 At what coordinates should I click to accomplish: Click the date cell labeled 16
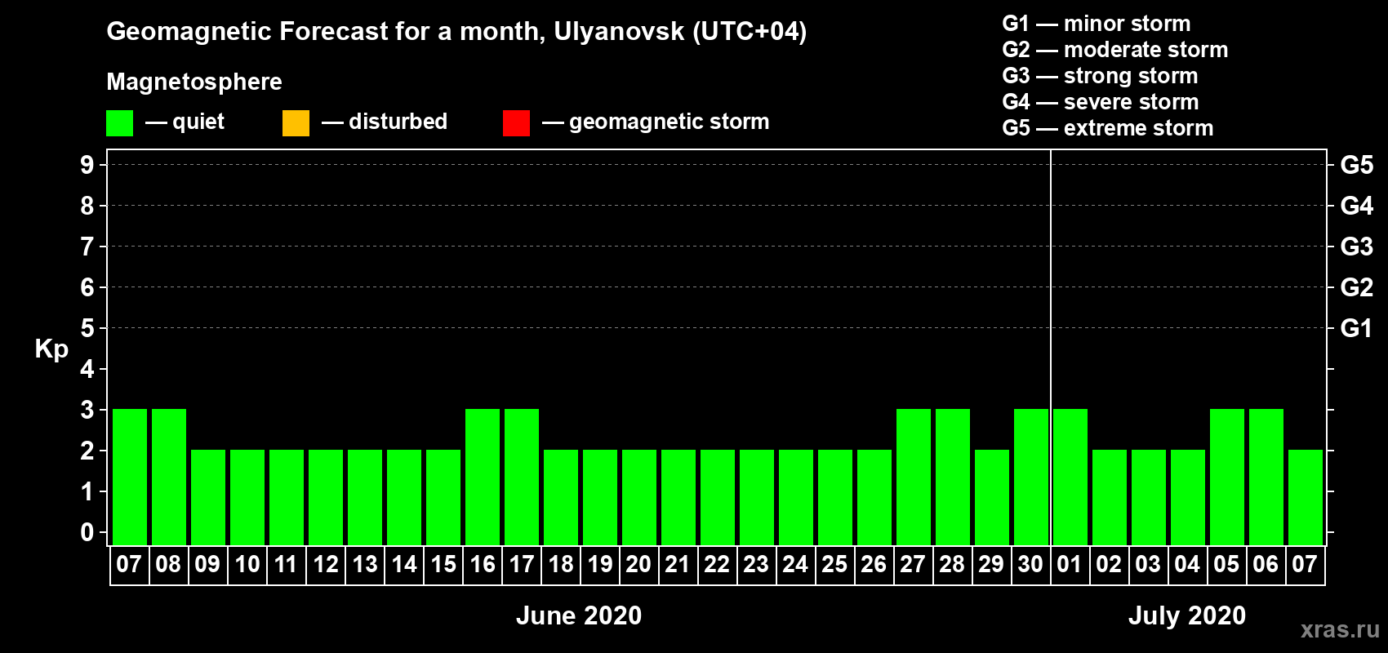tap(483, 565)
